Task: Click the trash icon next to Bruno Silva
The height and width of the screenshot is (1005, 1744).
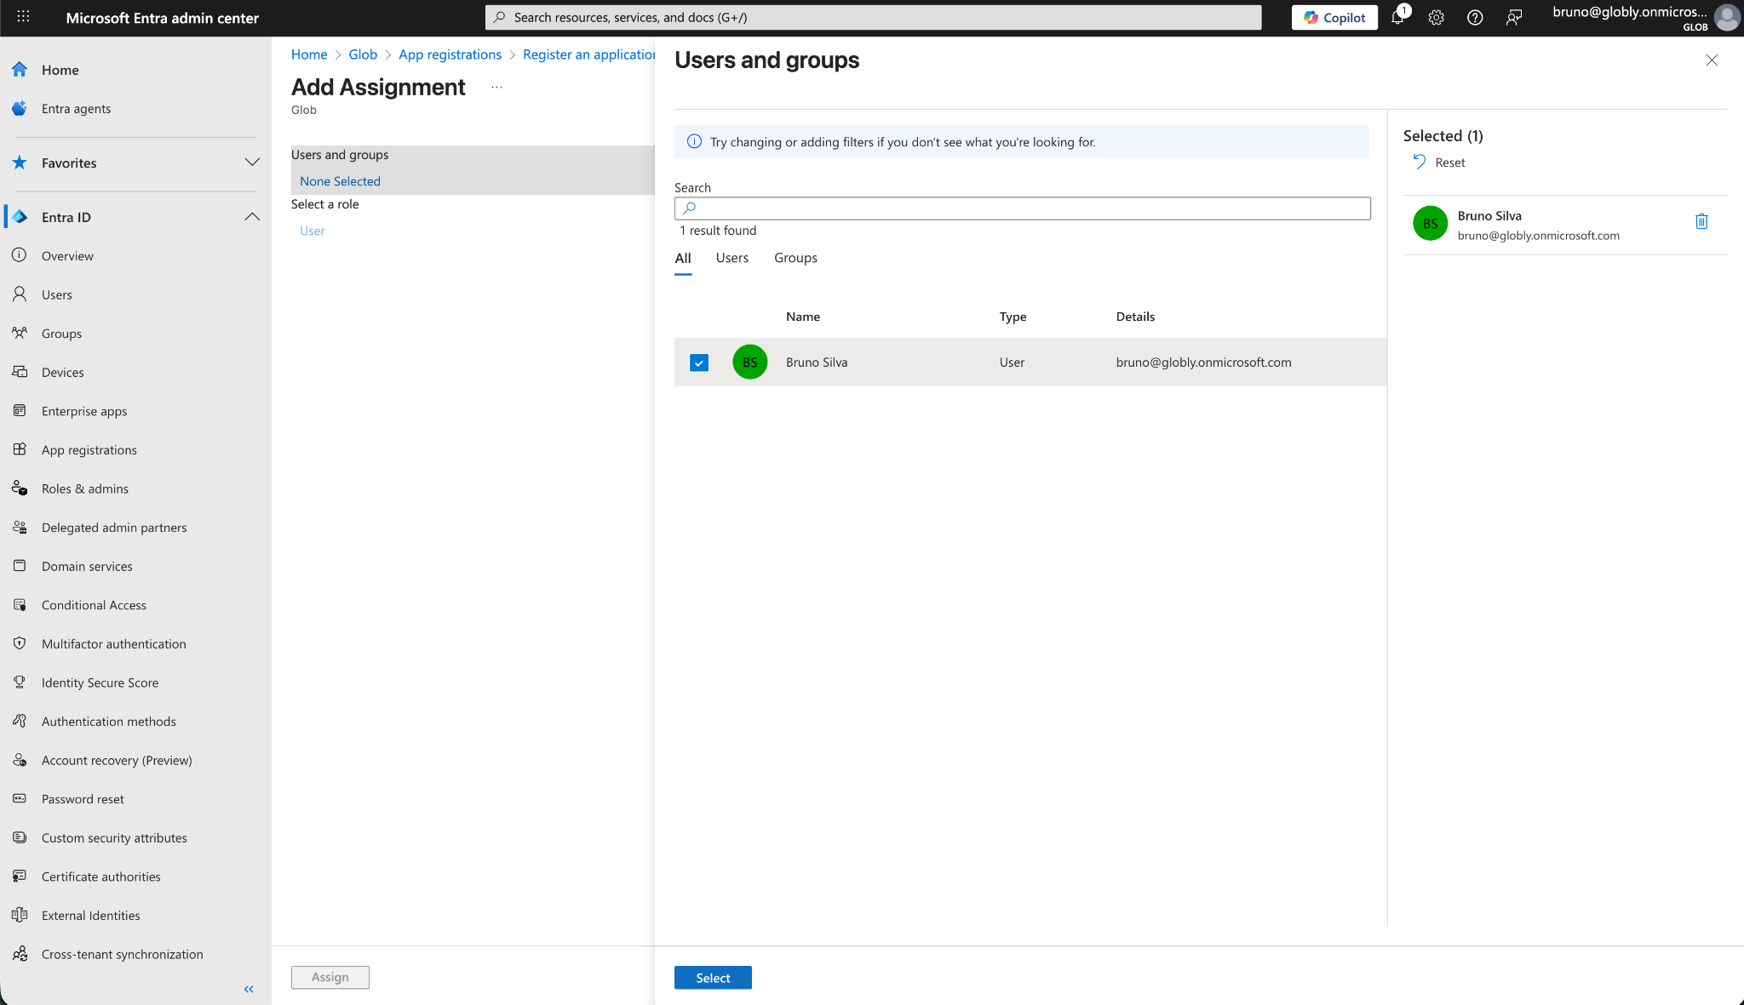Action: [1701, 221]
